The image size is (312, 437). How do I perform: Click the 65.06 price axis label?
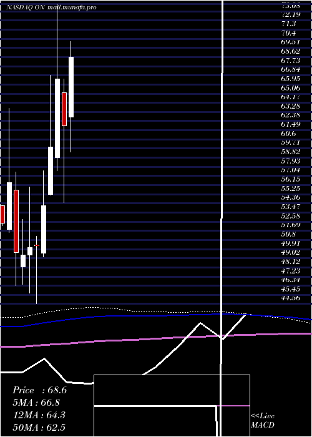coord(290,88)
